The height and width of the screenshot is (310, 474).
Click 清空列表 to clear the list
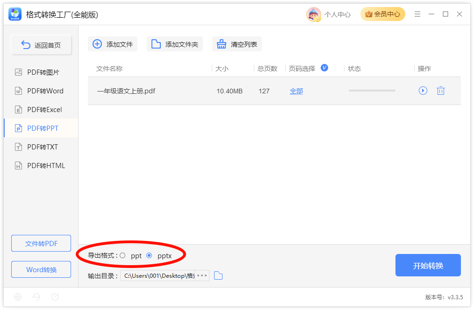click(237, 44)
